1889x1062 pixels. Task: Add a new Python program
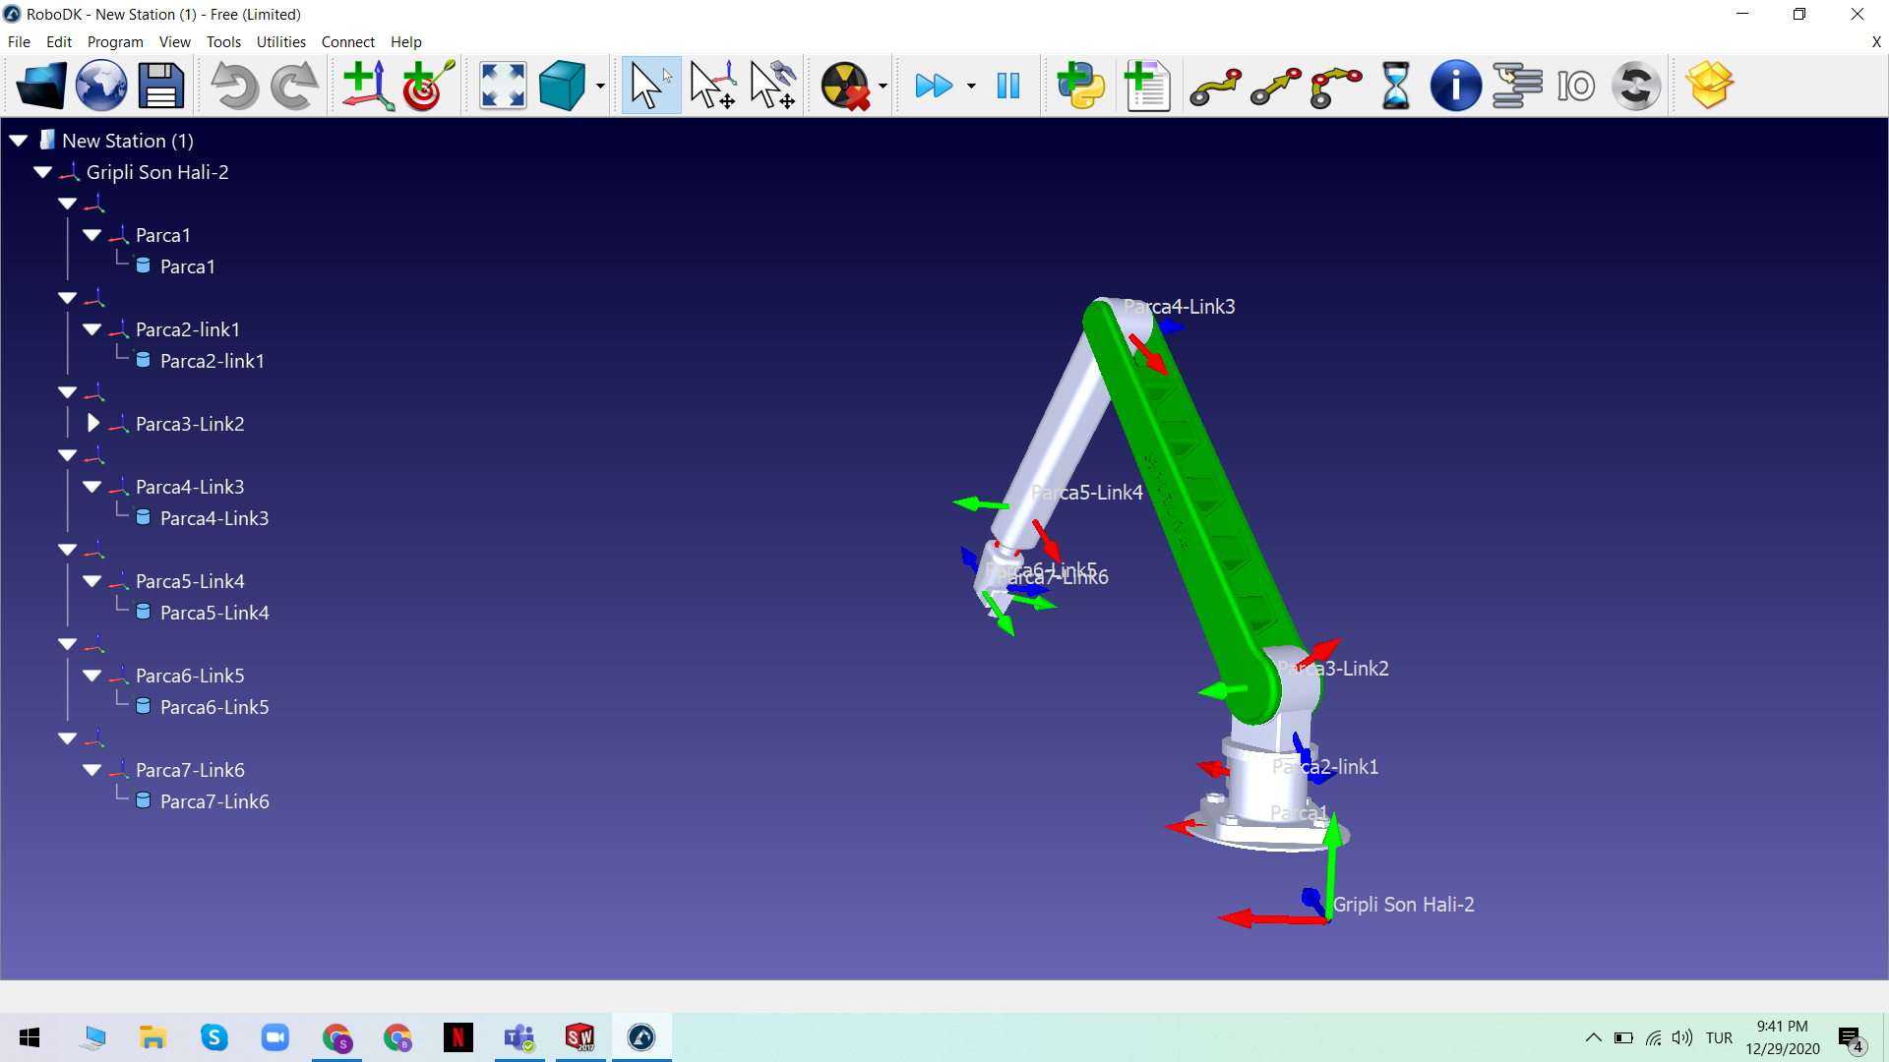click(x=1081, y=86)
